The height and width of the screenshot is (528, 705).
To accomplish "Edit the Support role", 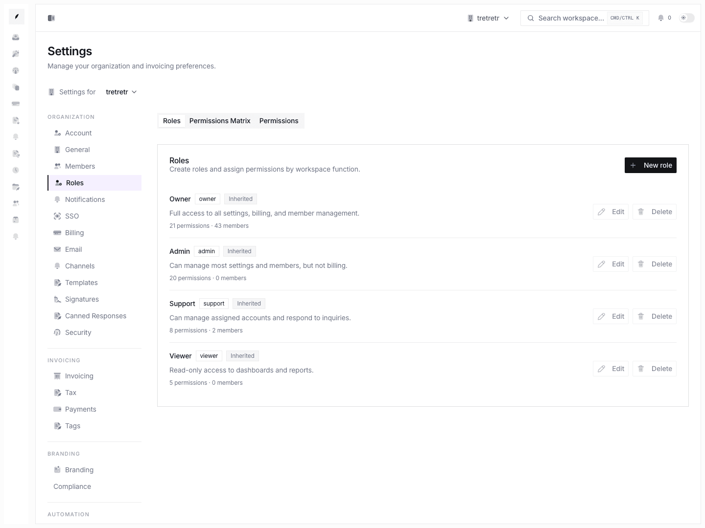I will [611, 316].
